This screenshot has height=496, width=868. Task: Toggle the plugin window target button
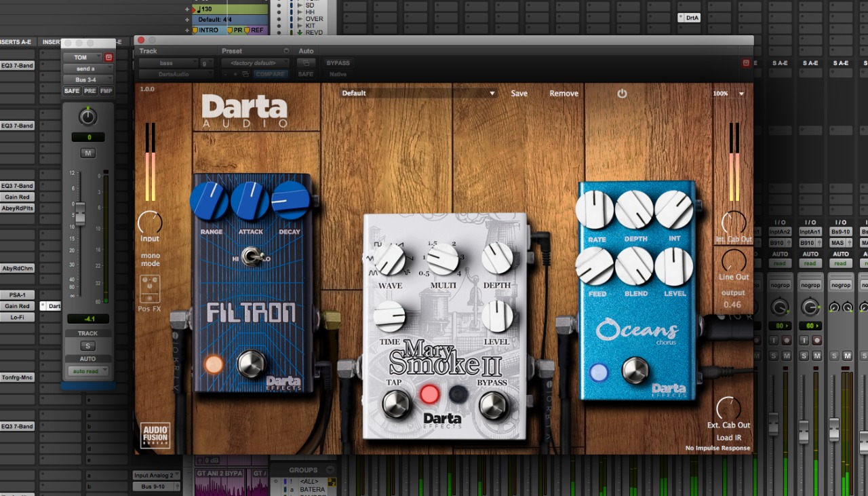[x=746, y=63]
